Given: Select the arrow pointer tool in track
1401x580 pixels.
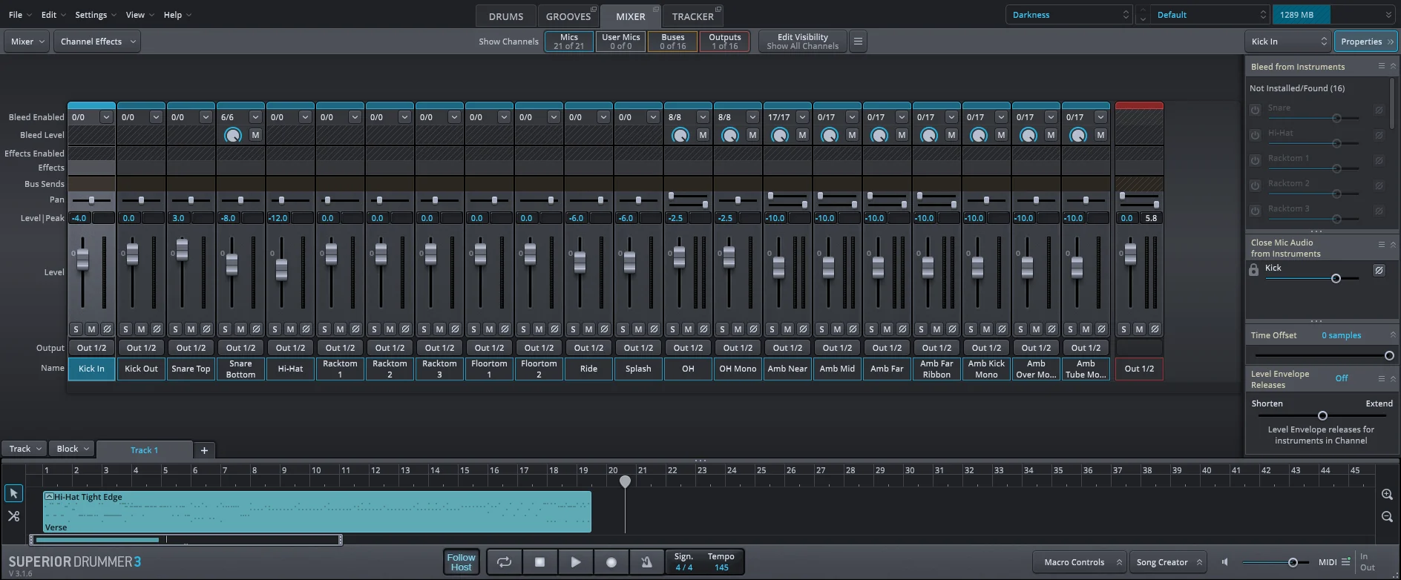Looking at the screenshot, I should tap(13, 493).
